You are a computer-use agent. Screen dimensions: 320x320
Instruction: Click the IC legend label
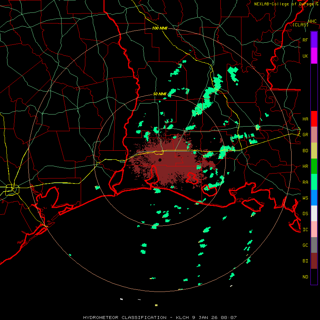tap(305, 229)
